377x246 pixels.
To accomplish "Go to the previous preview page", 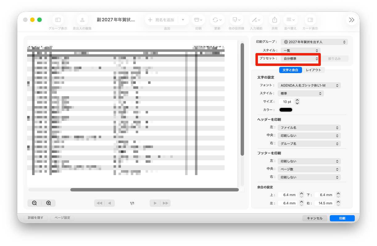I will [x=110, y=203].
